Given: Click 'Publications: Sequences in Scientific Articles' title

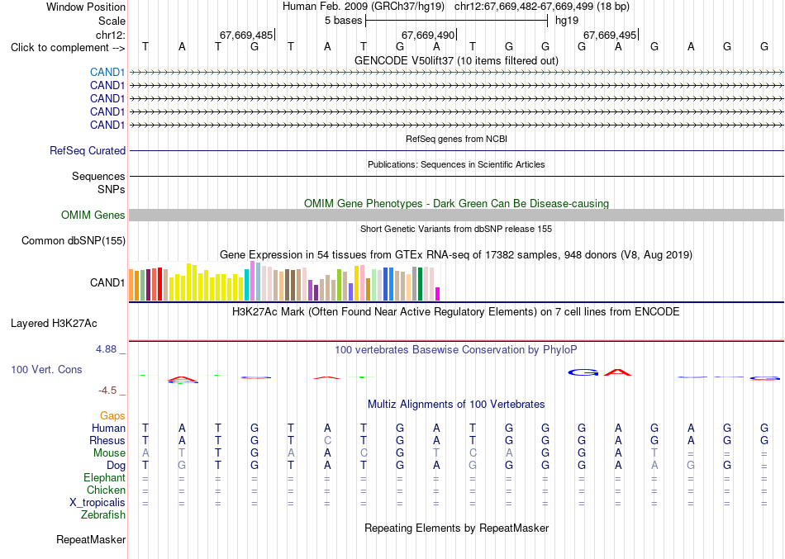Looking at the screenshot, I should pos(456,164).
